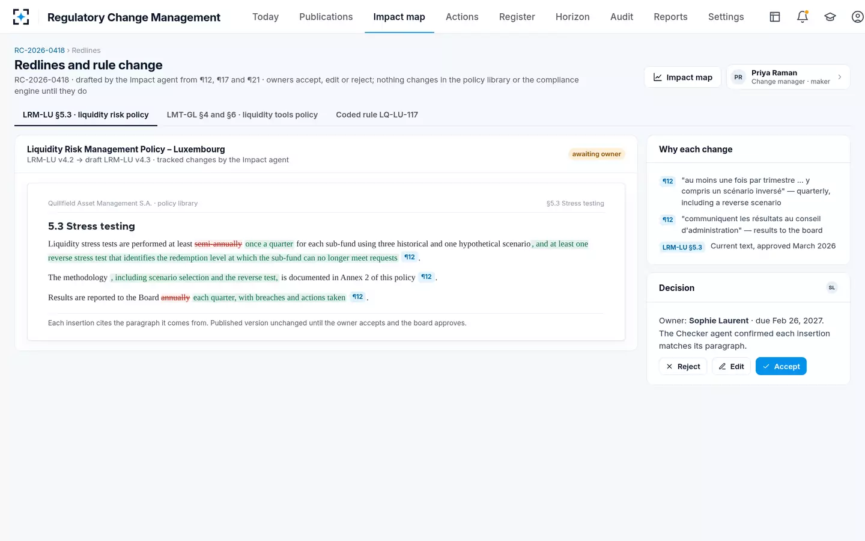Click the RC-2026-0418 breadcrumb link
This screenshot has height=541, width=865.
point(40,50)
